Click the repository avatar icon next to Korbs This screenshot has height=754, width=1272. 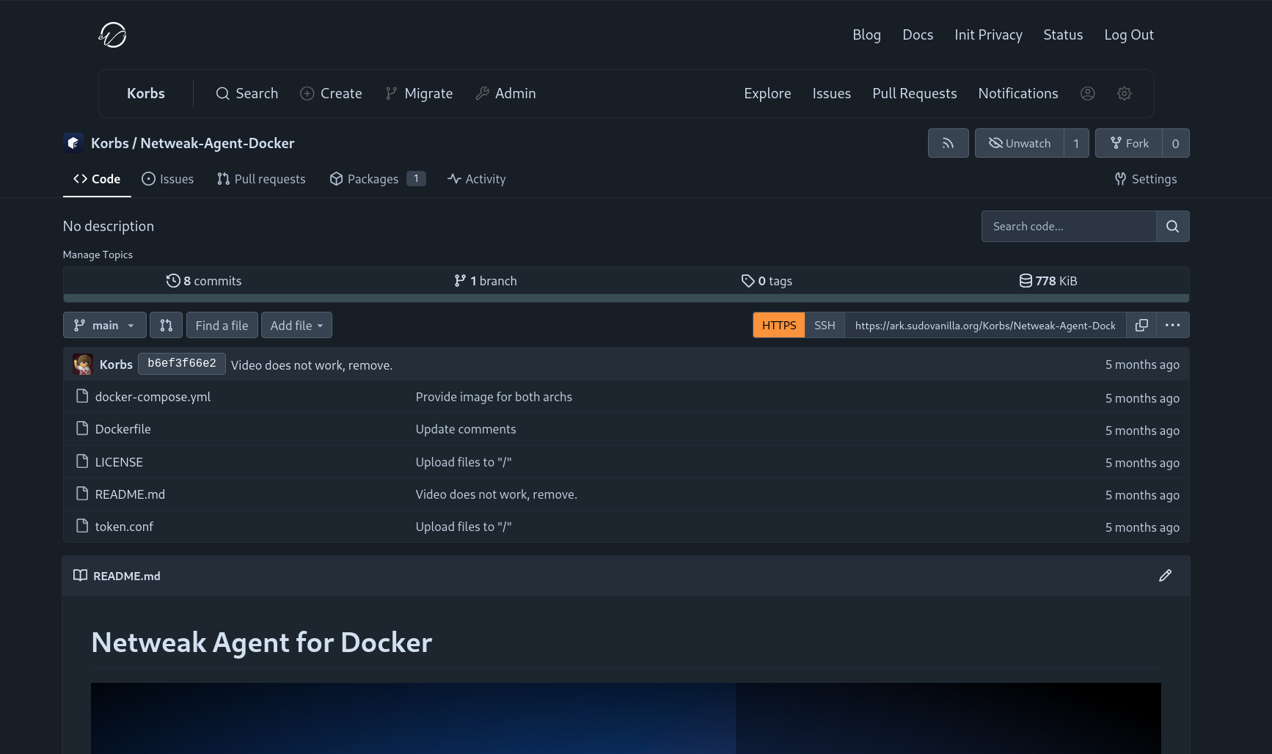pyautogui.click(x=73, y=143)
